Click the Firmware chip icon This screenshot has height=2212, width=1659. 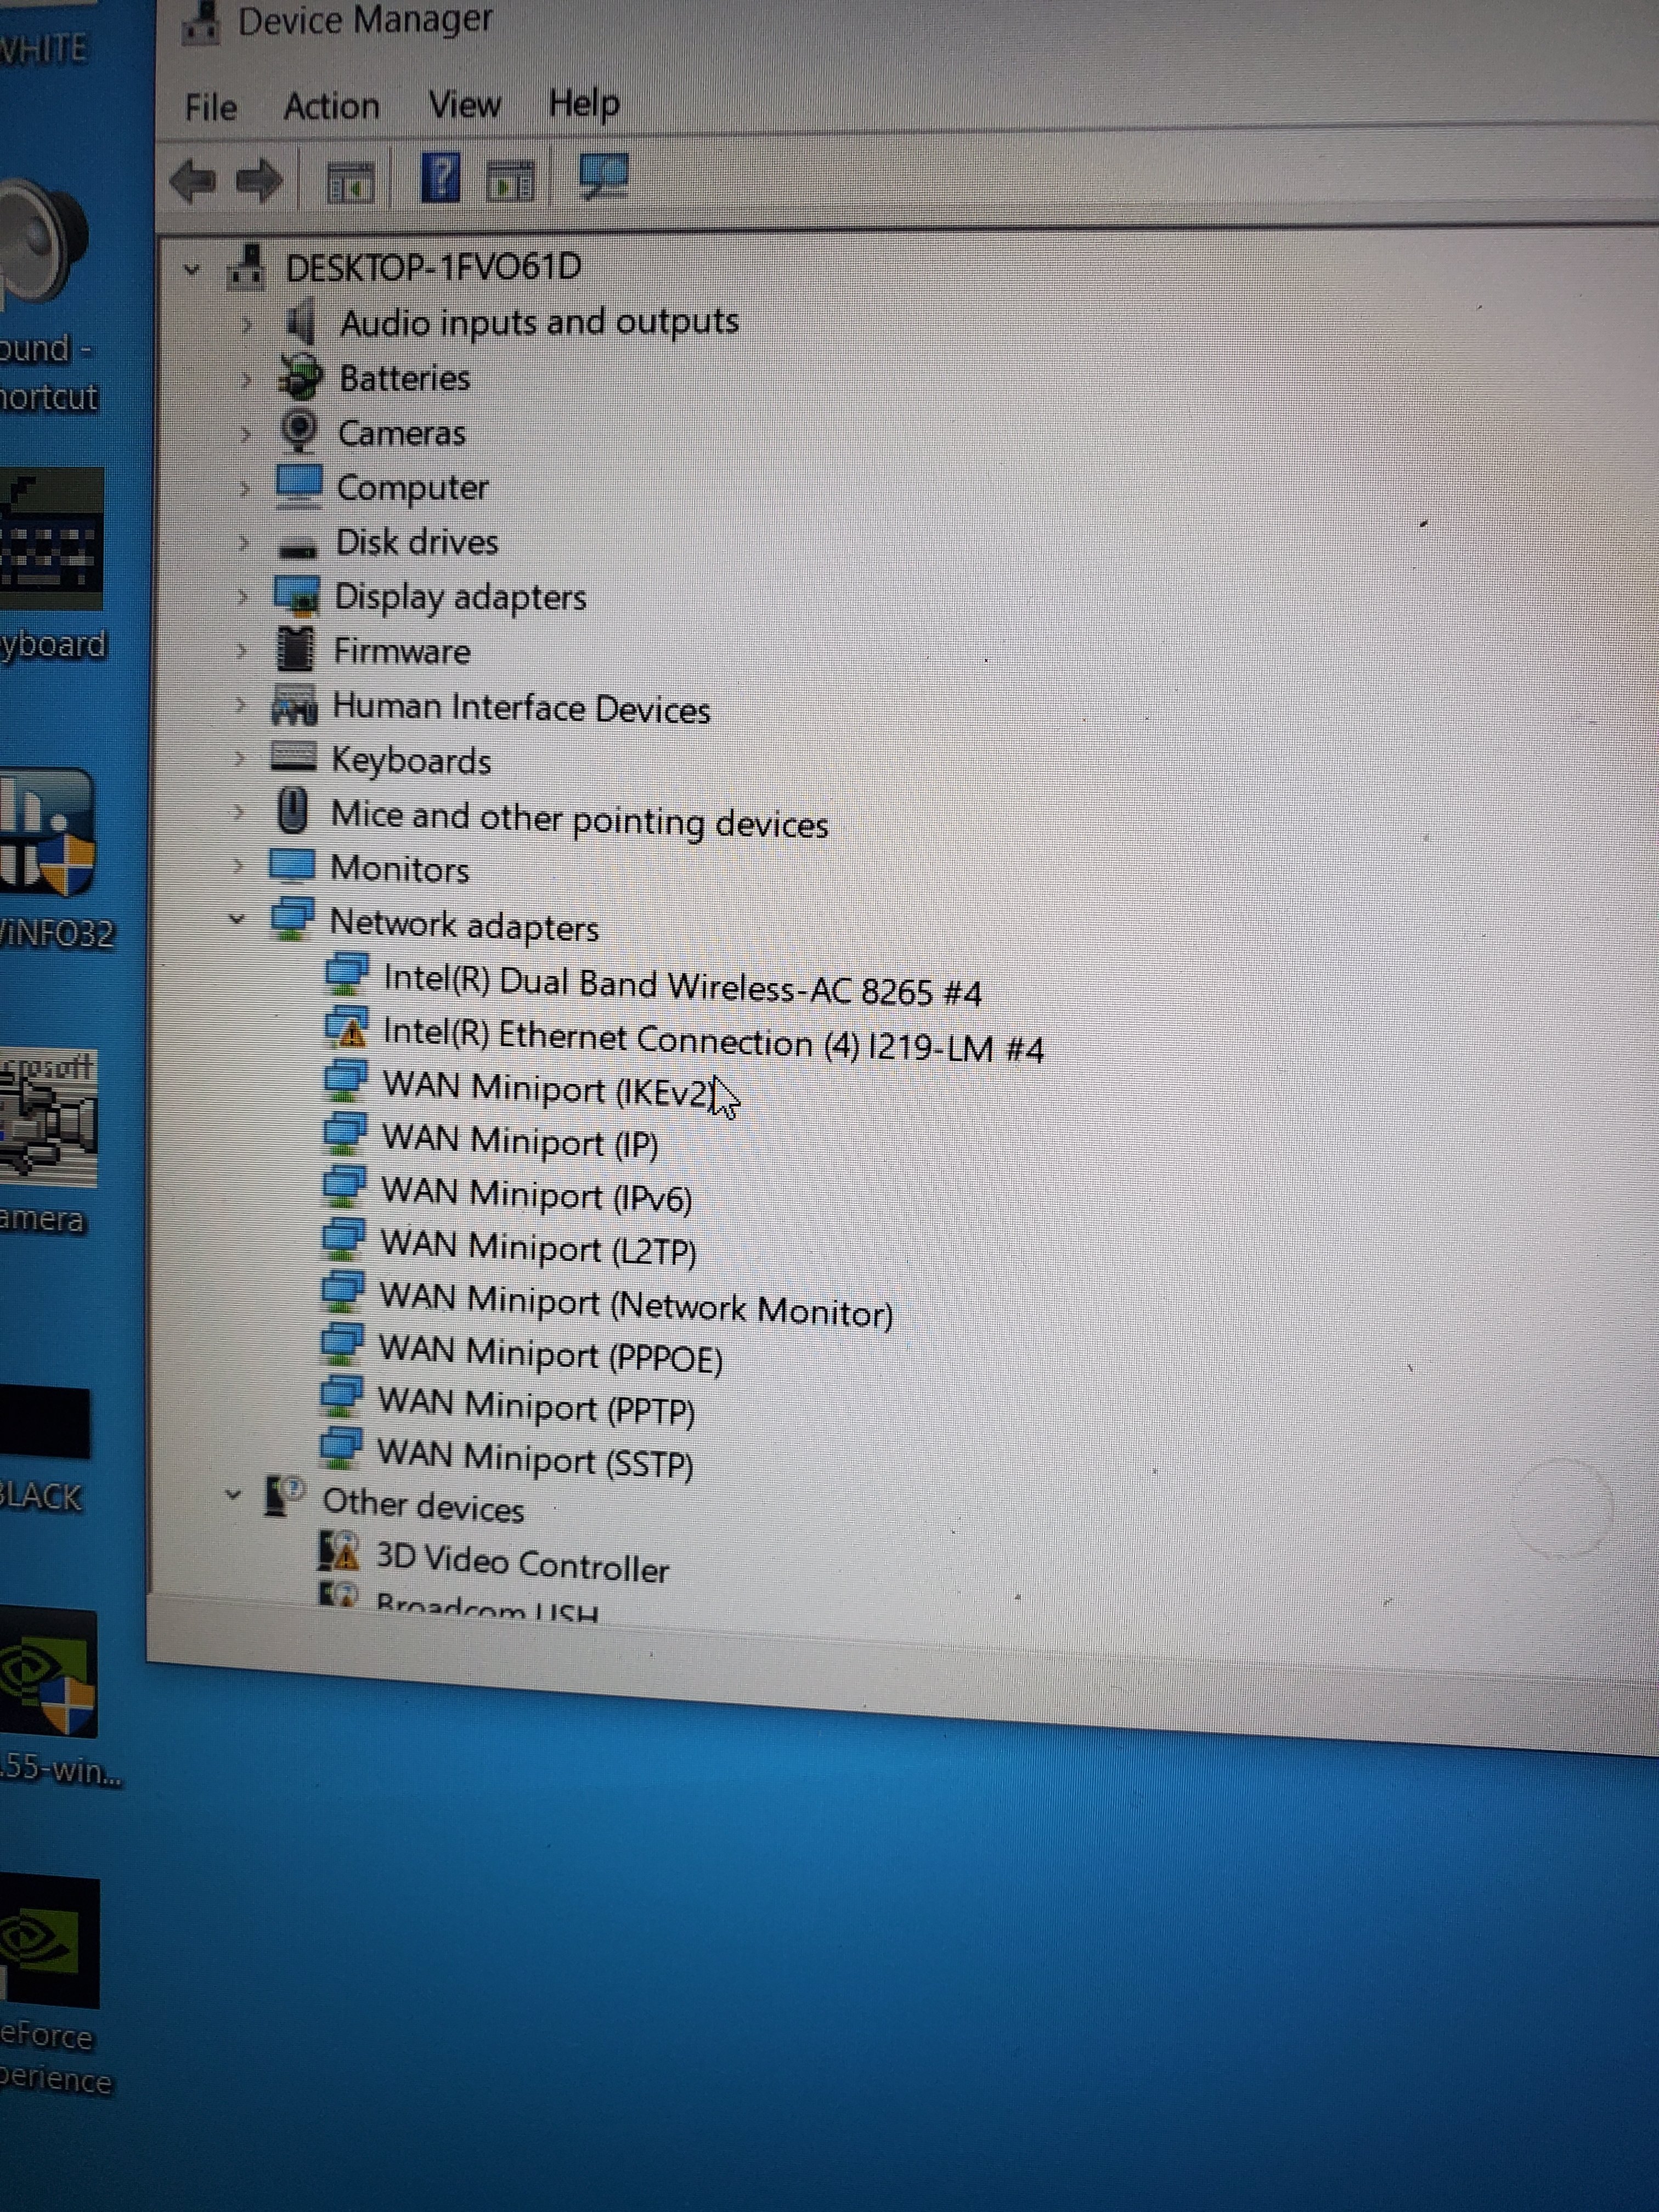295,649
